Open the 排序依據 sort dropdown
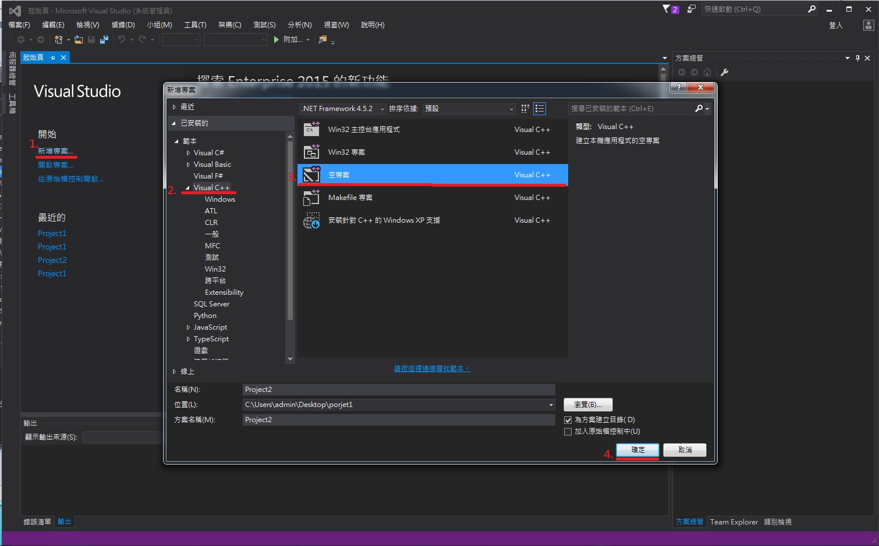The width and height of the screenshot is (879, 546). 511,109
